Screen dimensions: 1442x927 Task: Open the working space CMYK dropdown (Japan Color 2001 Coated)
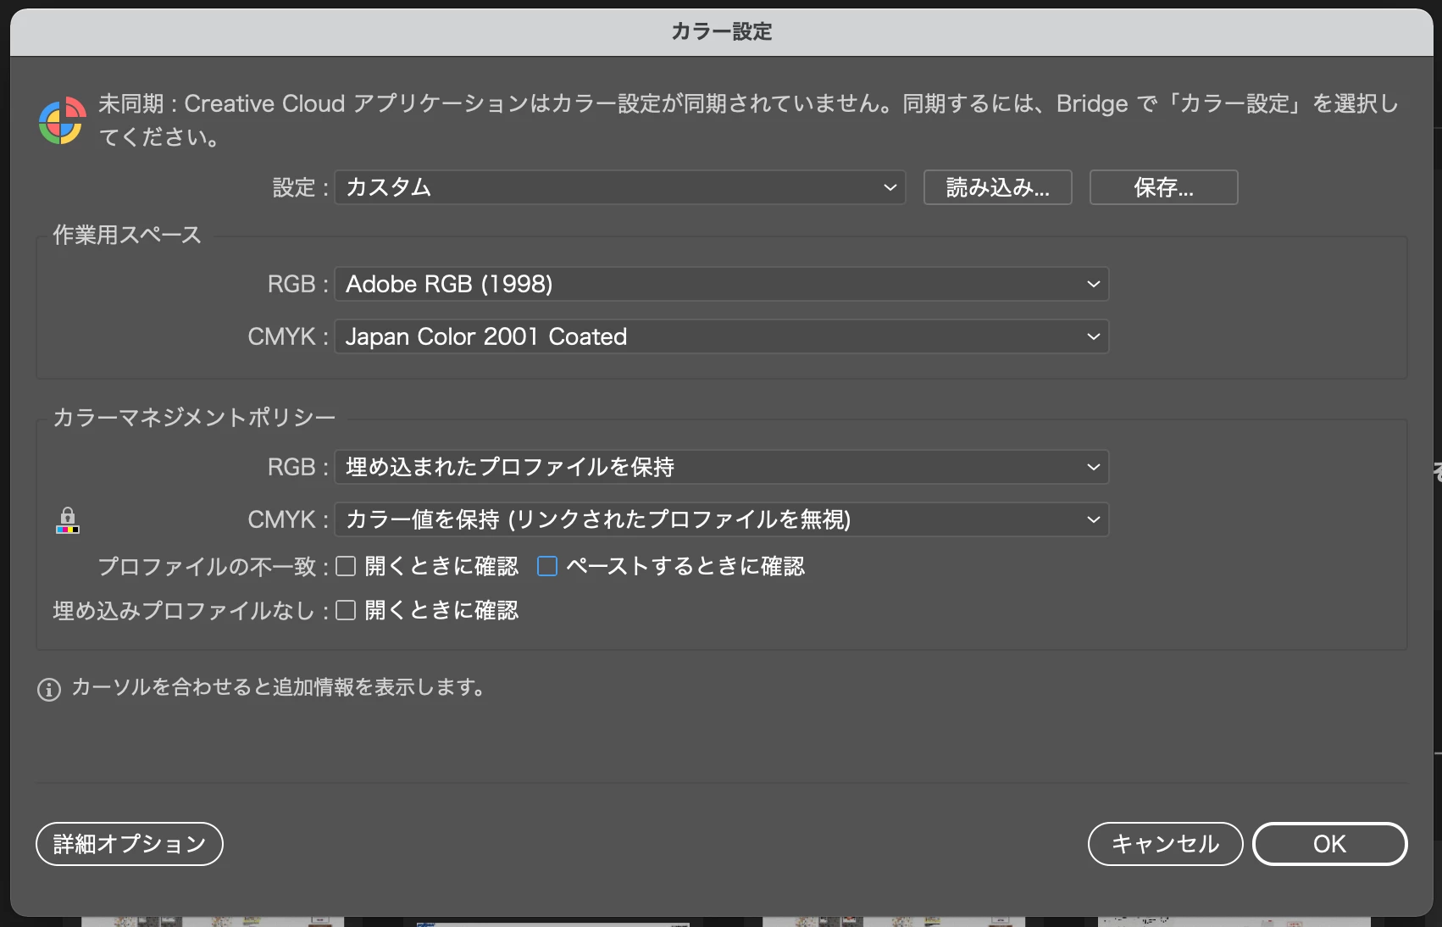tap(722, 336)
